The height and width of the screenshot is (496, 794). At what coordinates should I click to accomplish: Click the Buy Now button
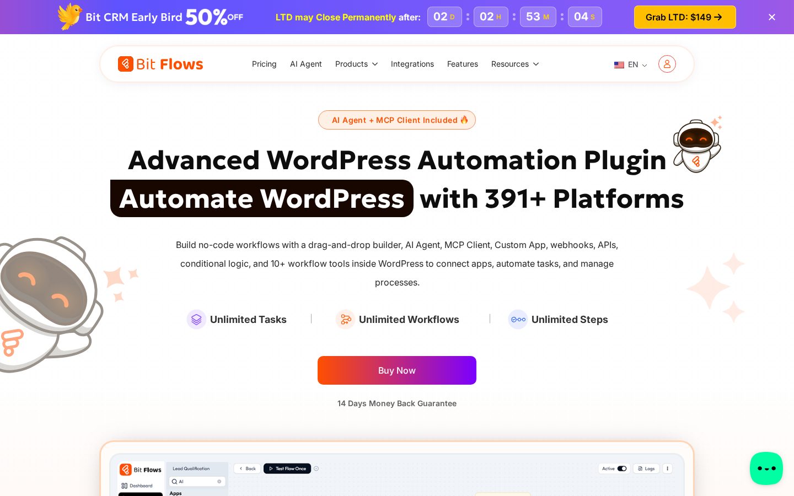point(397,370)
